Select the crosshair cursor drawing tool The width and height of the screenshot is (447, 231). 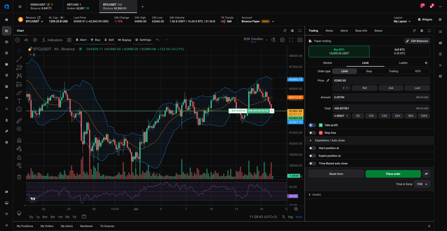click(x=19, y=51)
